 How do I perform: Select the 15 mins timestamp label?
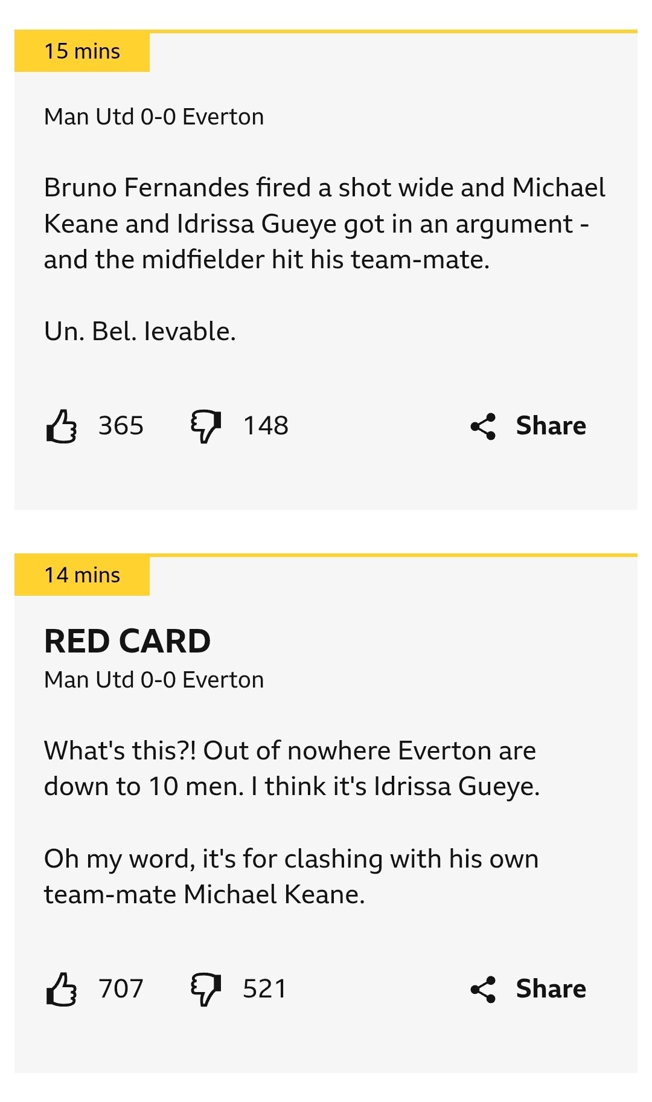[82, 51]
